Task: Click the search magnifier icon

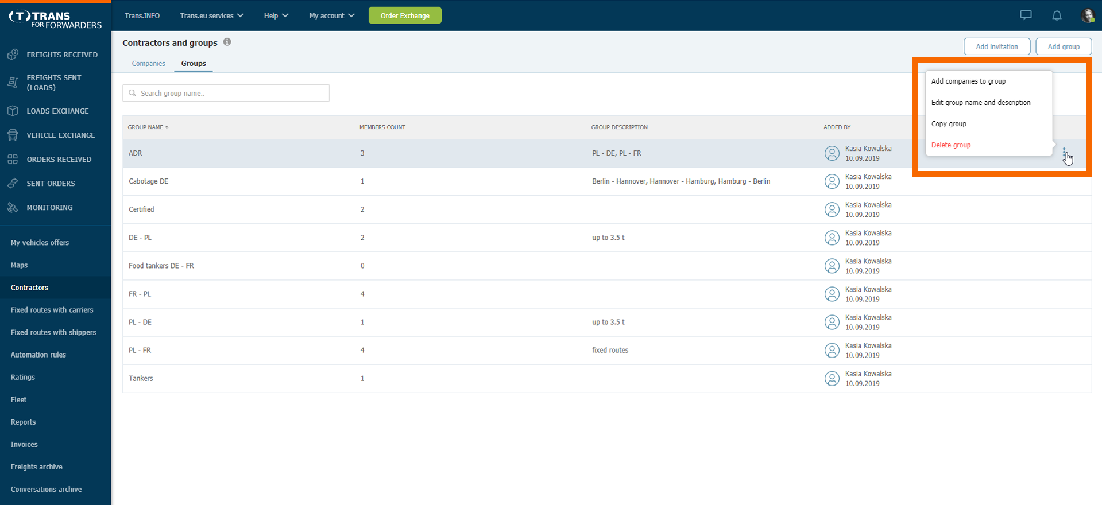Action: [x=133, y=93]
